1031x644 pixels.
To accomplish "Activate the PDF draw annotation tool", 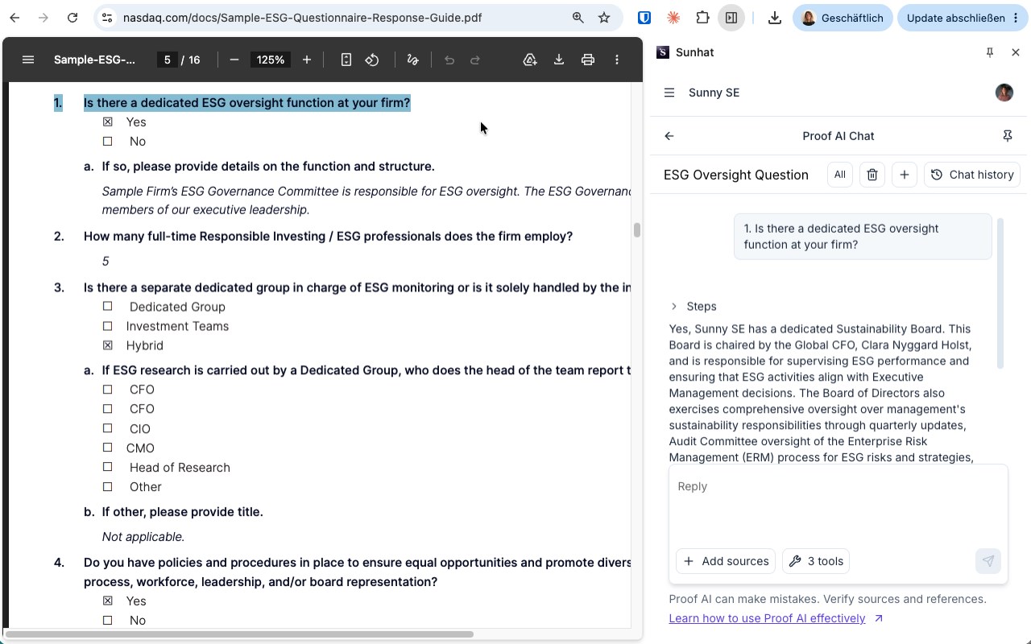I will [413, 60].
